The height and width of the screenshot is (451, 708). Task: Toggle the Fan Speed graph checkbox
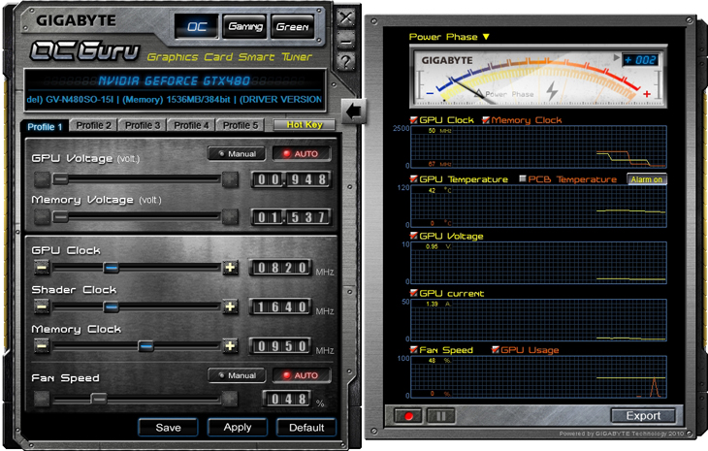415,350
